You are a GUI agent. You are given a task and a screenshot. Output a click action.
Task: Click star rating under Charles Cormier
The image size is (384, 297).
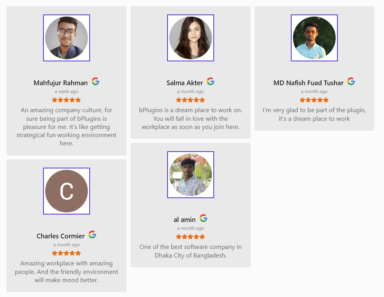point(66,253)
